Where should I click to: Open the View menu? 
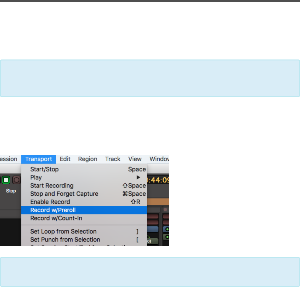[x=135, y=159]
